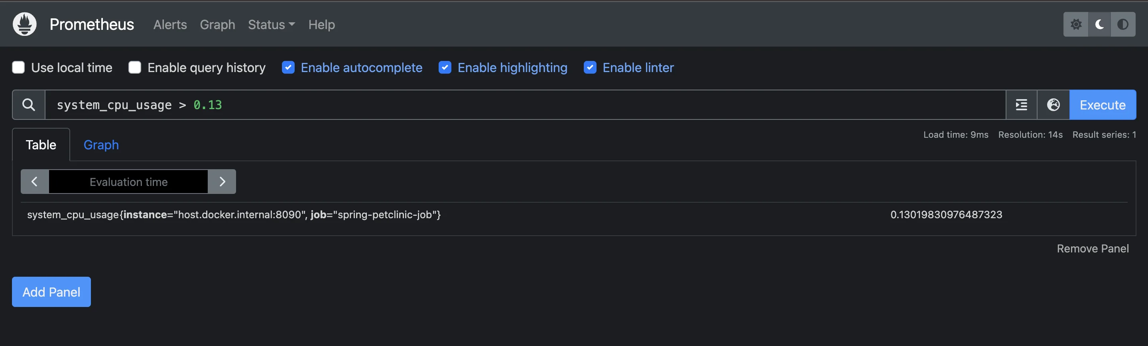
Task: Click the Remove Panel link
Action: [1093, 248]
